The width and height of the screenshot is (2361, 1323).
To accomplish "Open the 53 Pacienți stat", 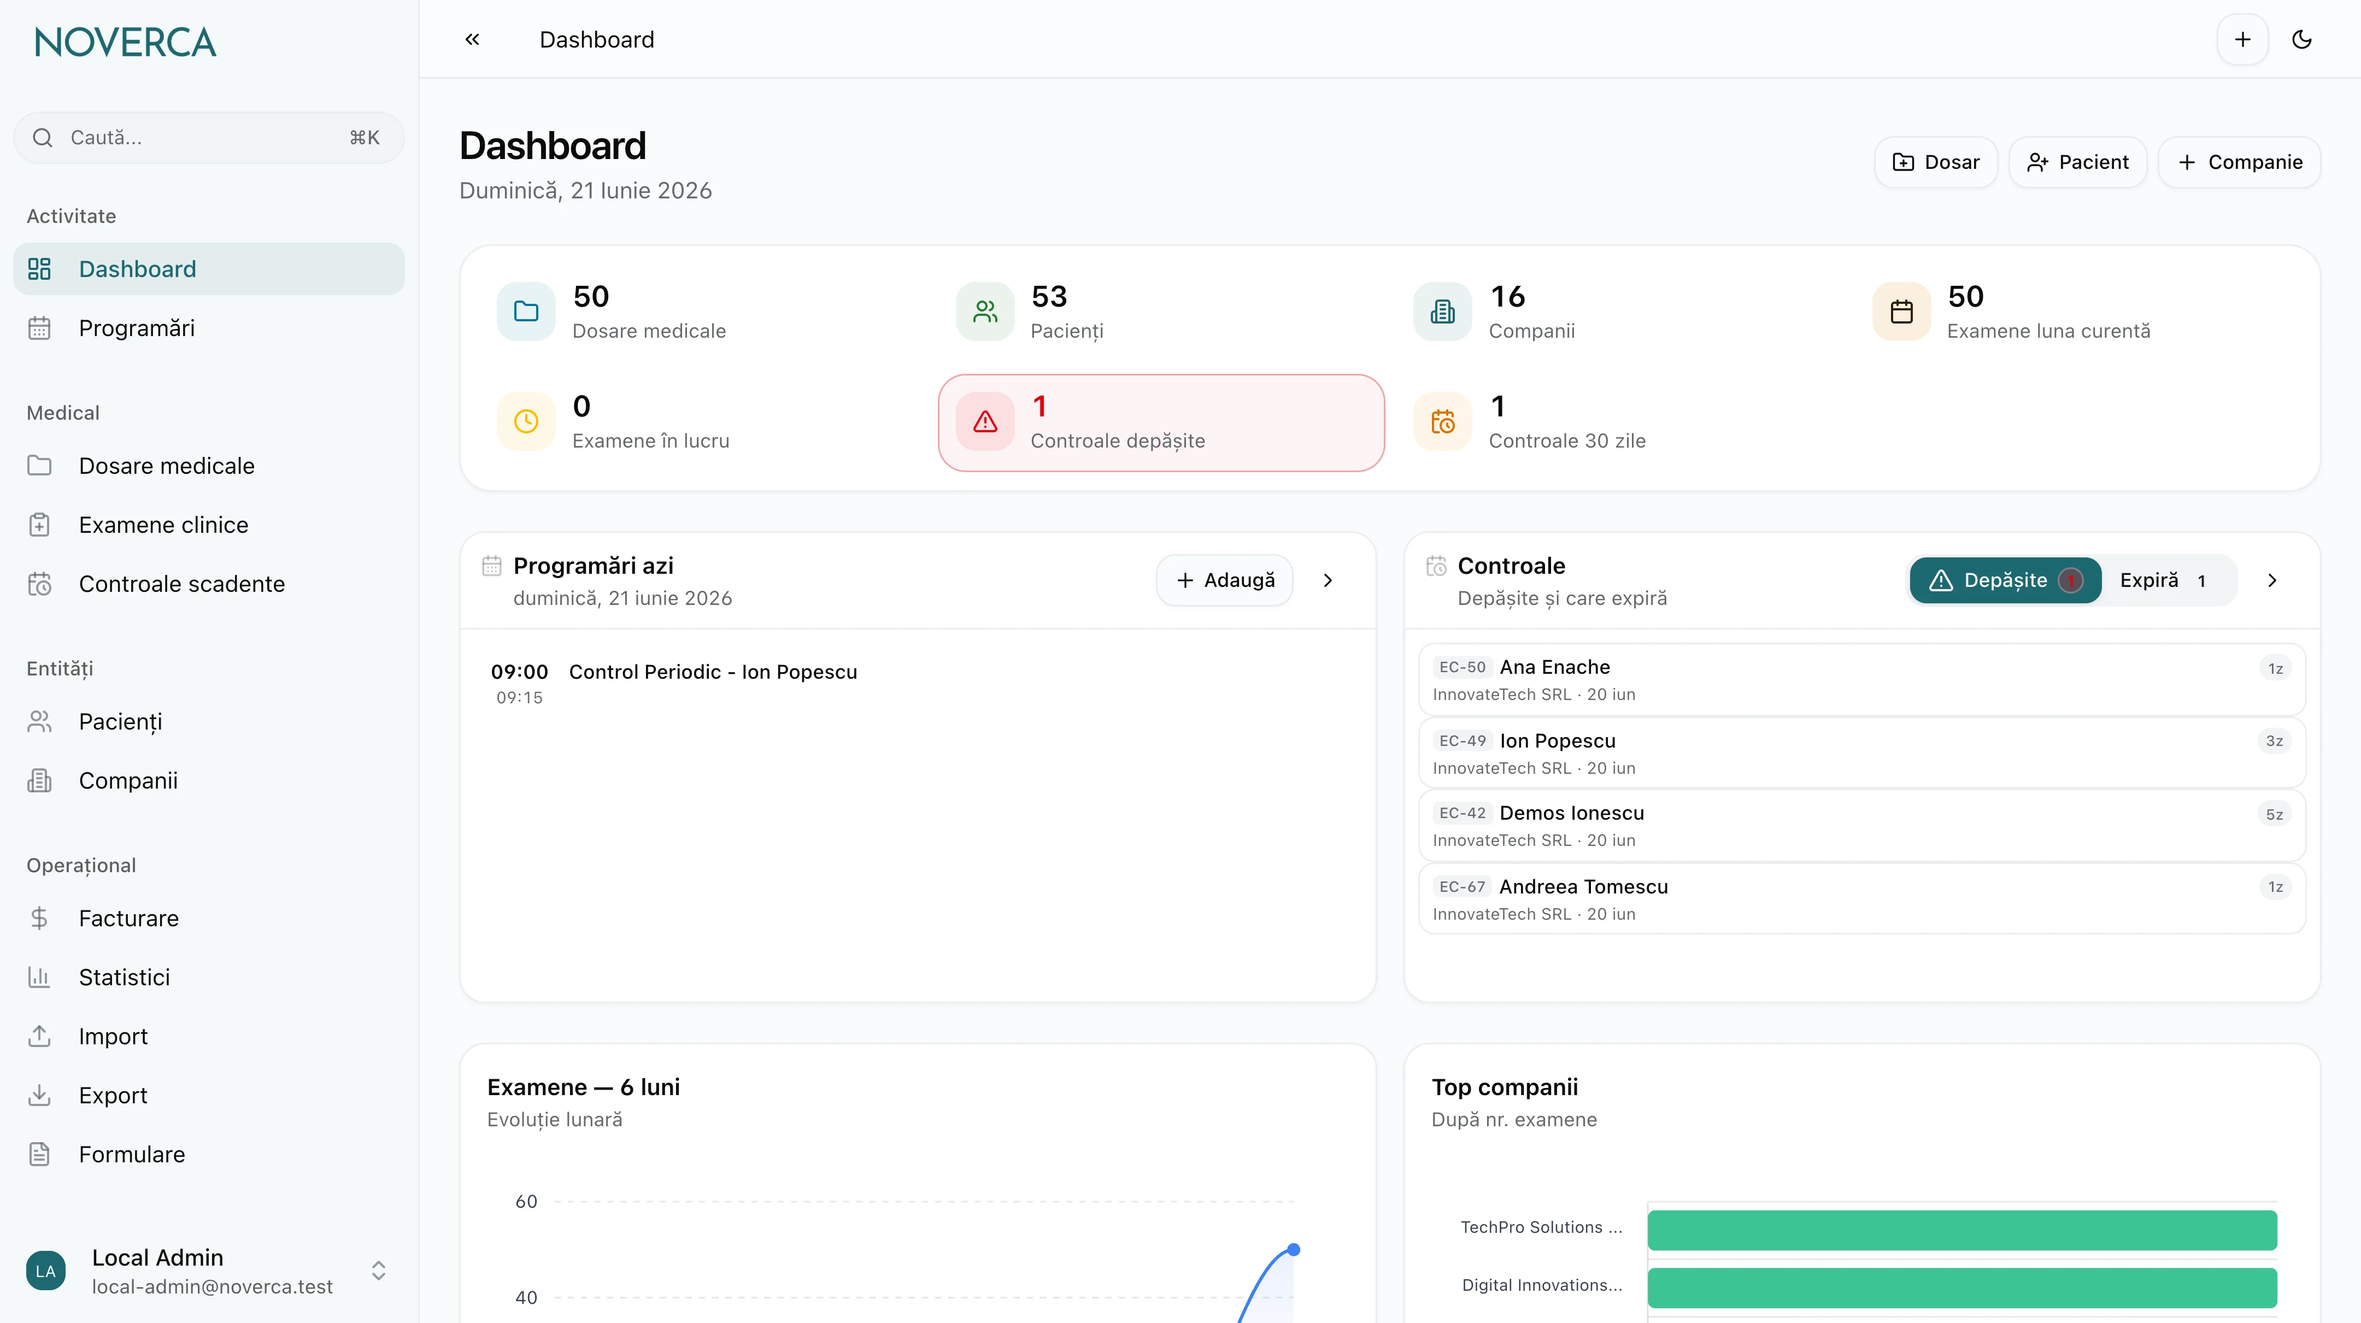I will pyautogui.click(x=1161, y=311).
